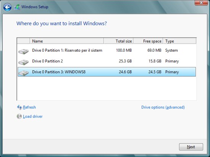Click the Load driver link

tap(33, 116)
